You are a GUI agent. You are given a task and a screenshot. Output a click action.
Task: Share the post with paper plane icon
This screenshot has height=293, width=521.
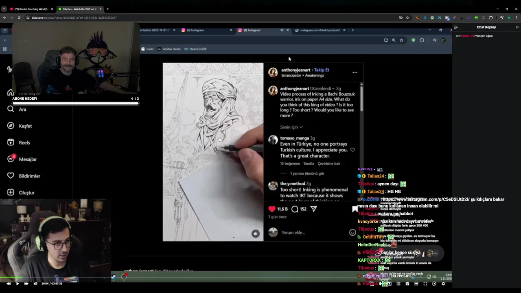314,209
